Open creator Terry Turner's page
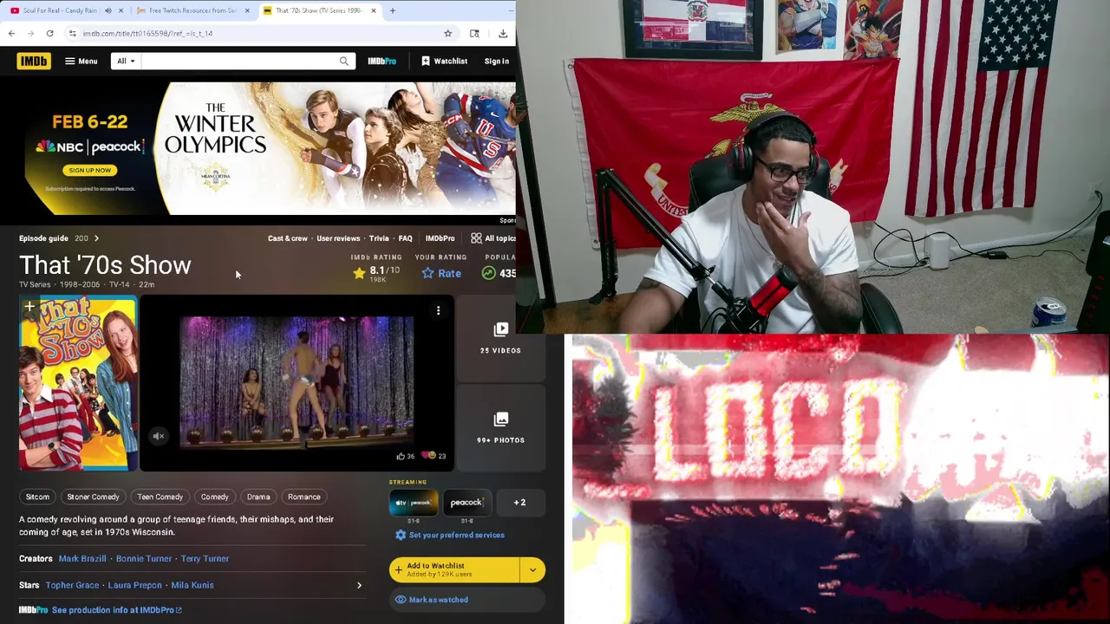Image resolution: width=1110 pixels, height=624 pixels. (x=205, y=559)
